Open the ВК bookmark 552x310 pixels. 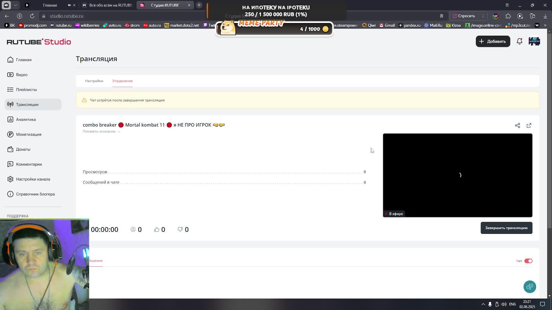[x=10, y=25]
